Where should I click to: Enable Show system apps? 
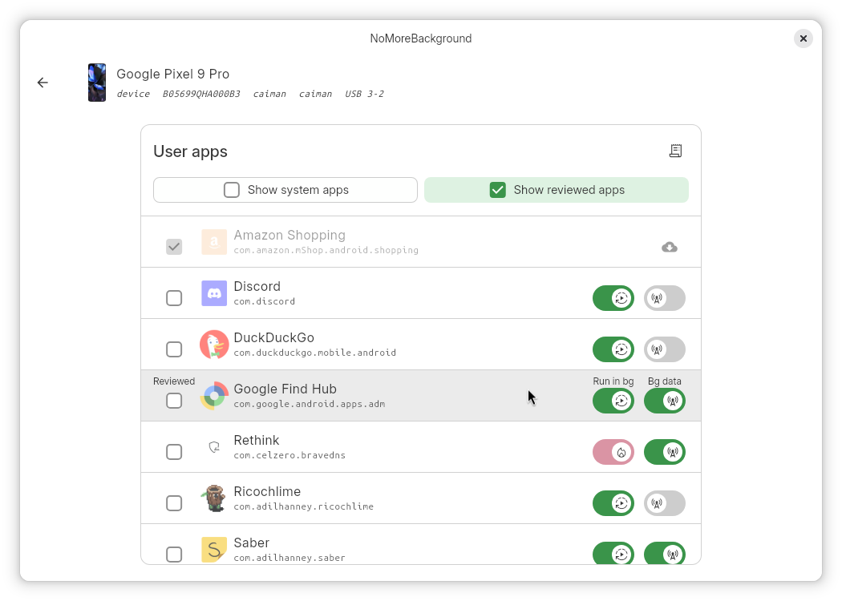[x=285, y=190]
